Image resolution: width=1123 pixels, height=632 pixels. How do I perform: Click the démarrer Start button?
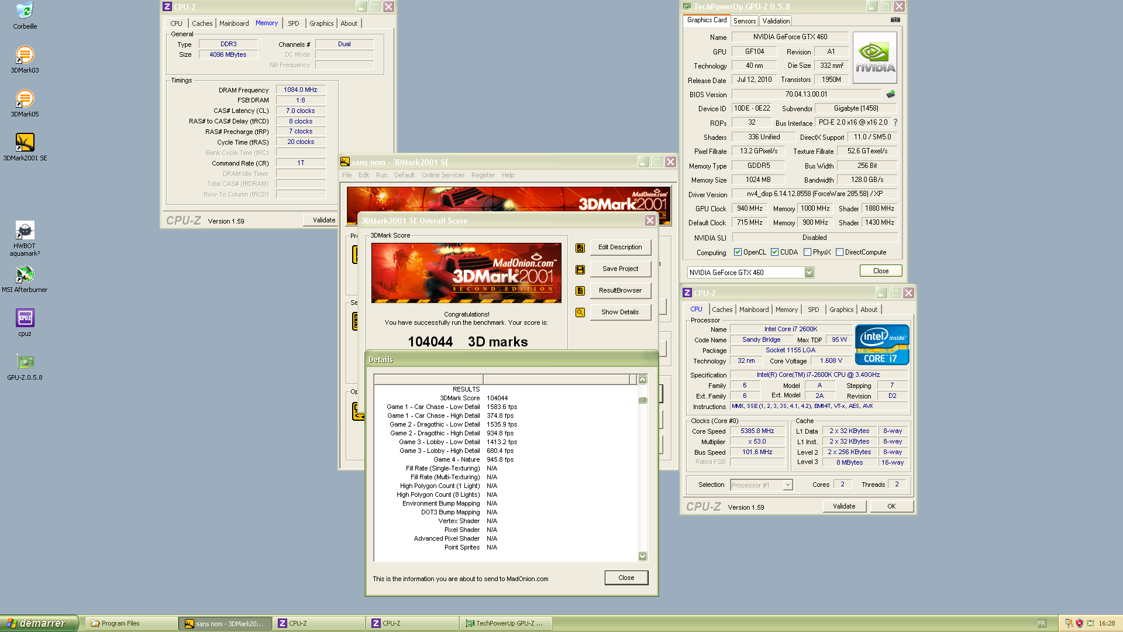pos(39,623)
